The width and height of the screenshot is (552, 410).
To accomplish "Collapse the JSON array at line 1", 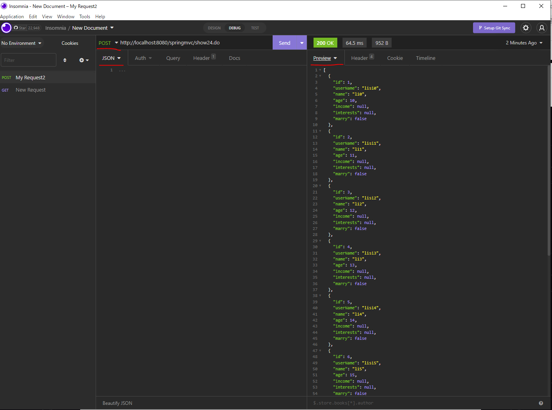I will point(320,70).
